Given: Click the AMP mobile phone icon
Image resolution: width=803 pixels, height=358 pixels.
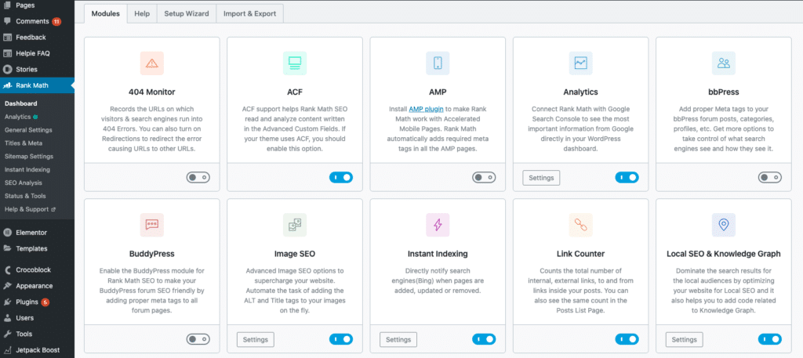Looking at the screenshot, I should (438, 63).
